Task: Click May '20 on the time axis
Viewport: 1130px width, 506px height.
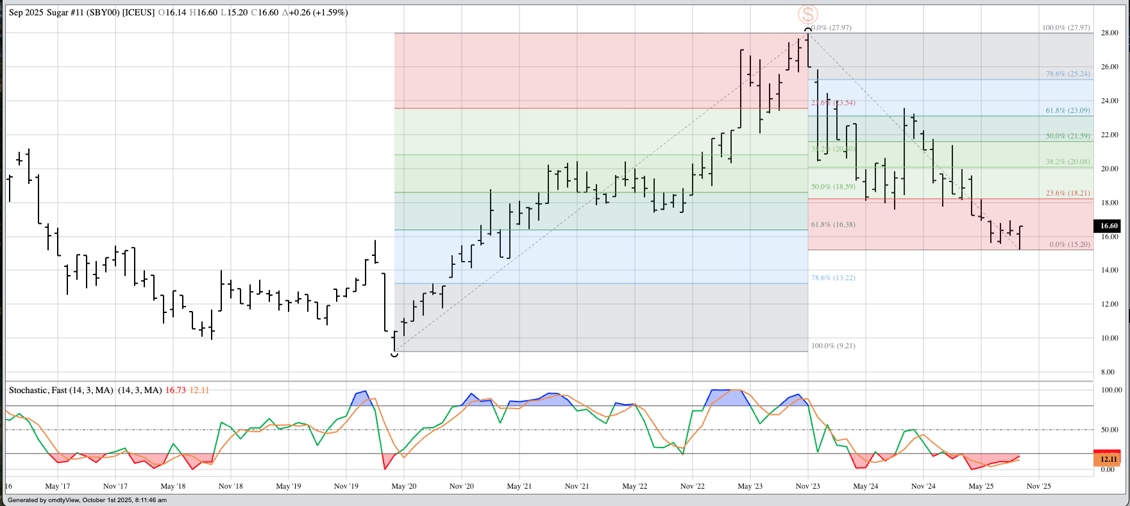Action: (x=403, y=486)
